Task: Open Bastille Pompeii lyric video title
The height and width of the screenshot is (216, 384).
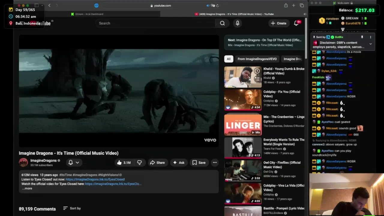Action: tap(284, 208)
